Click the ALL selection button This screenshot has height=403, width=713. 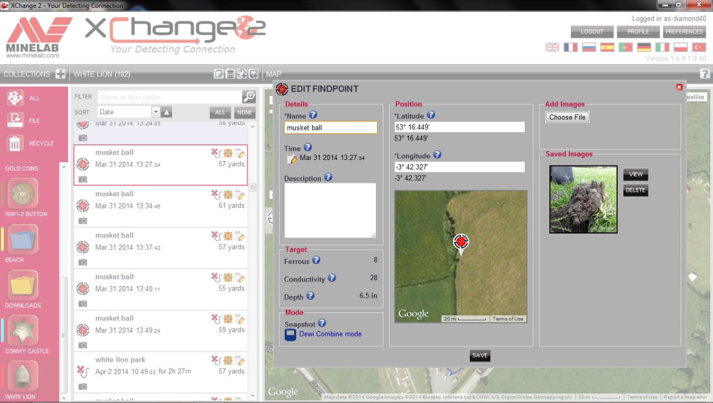(220, 113)
